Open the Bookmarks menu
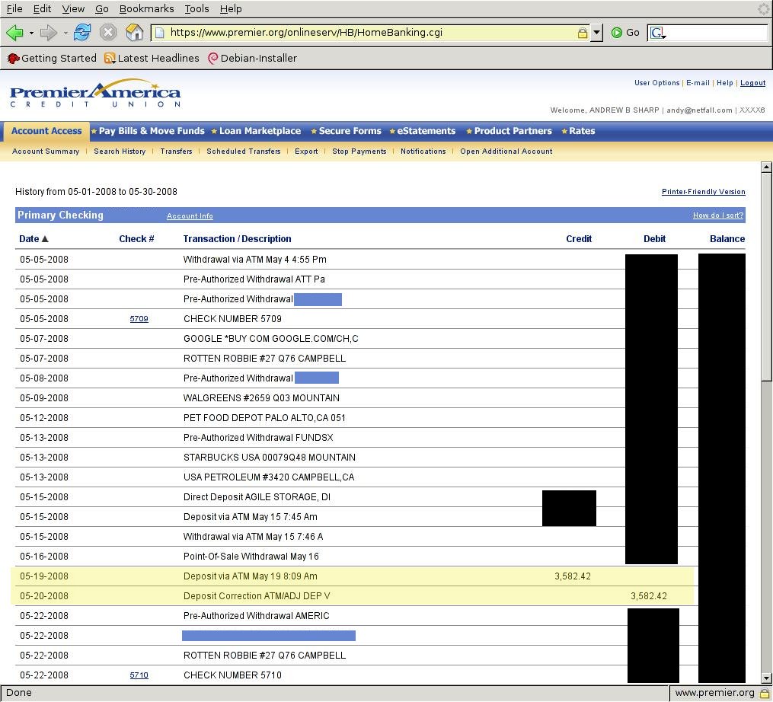 pos(146,9)
